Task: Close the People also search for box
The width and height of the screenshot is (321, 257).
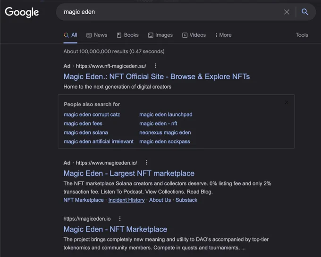Action: [x=287, y=102]
